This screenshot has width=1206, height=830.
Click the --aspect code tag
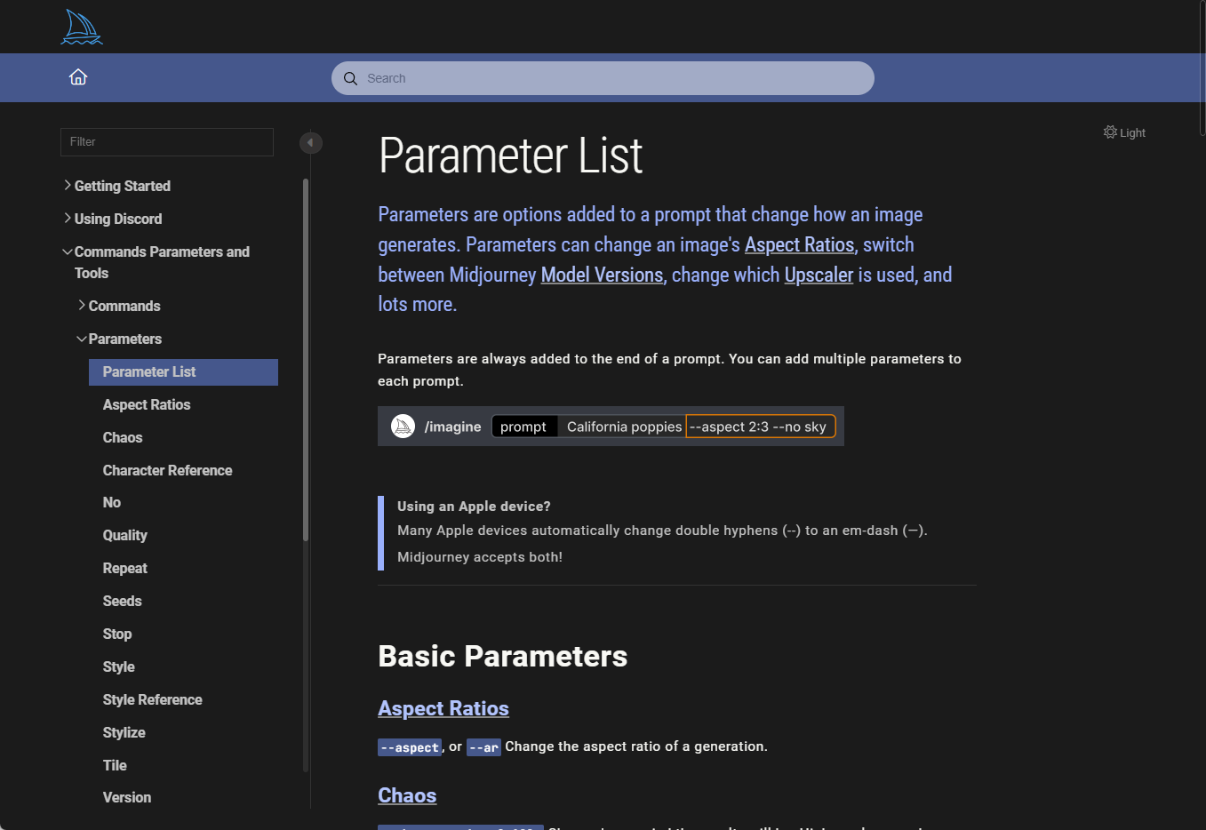[x=410, y=747]
